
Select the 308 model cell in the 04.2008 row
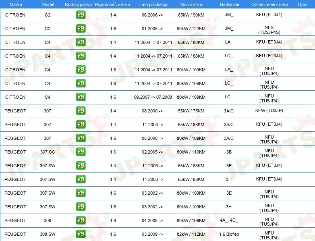coord(48,220)
